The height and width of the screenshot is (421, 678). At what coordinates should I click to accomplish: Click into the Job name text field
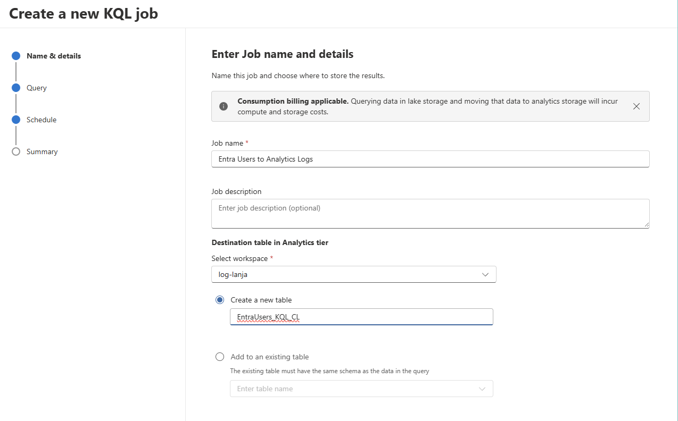click(x=430, y=159)
